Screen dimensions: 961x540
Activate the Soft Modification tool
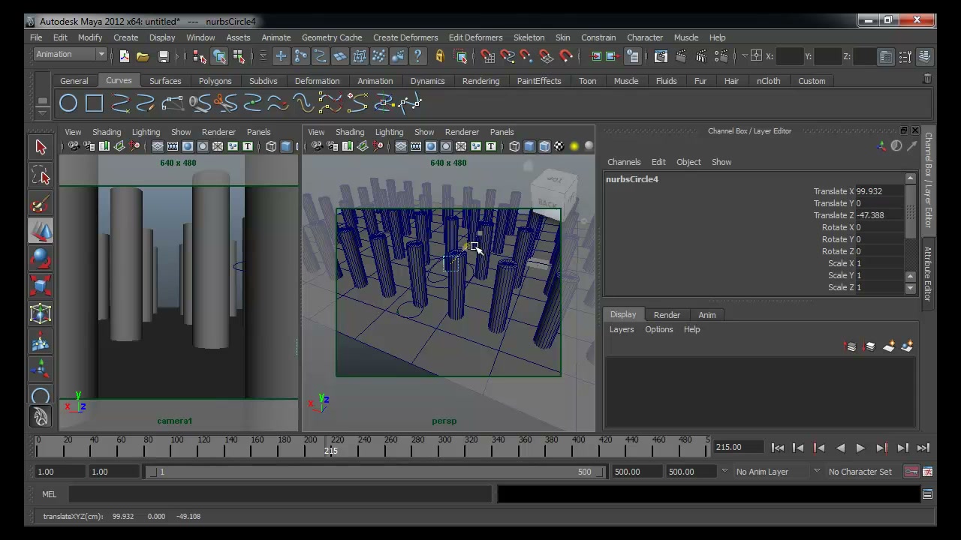(41, 342)
